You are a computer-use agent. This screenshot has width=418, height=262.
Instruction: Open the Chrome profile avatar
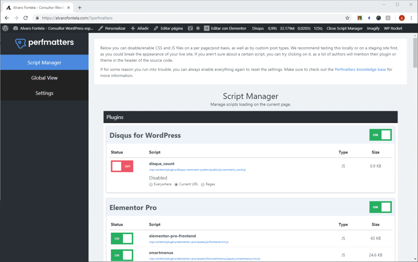pos(402,18)
